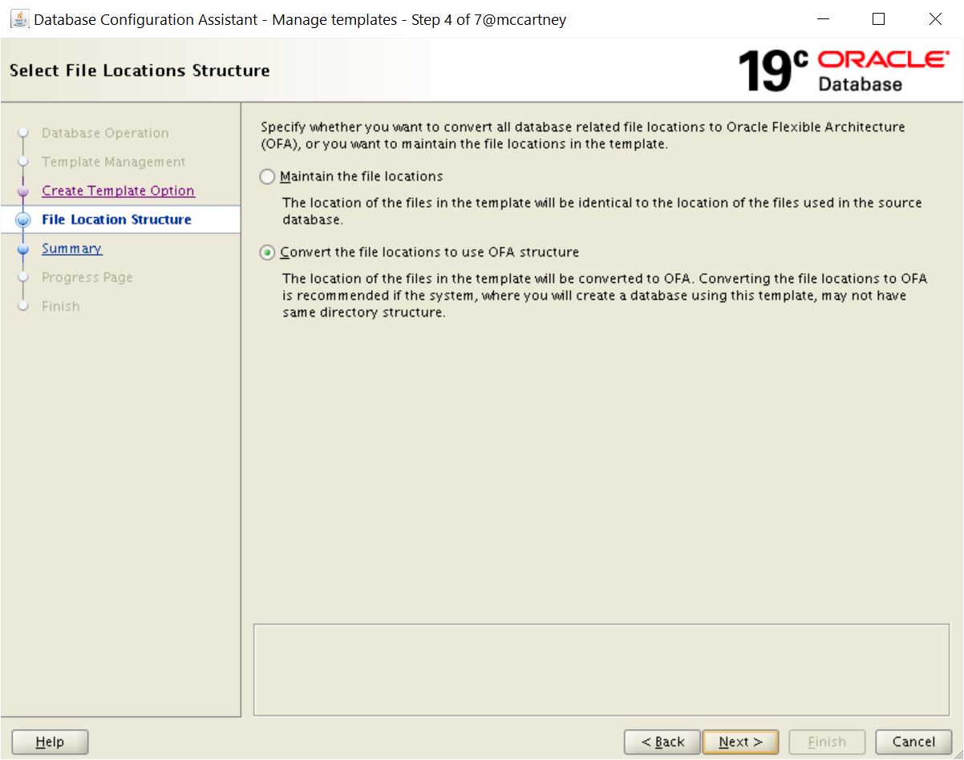Cancel the template wizard

(x=913, y=742)
